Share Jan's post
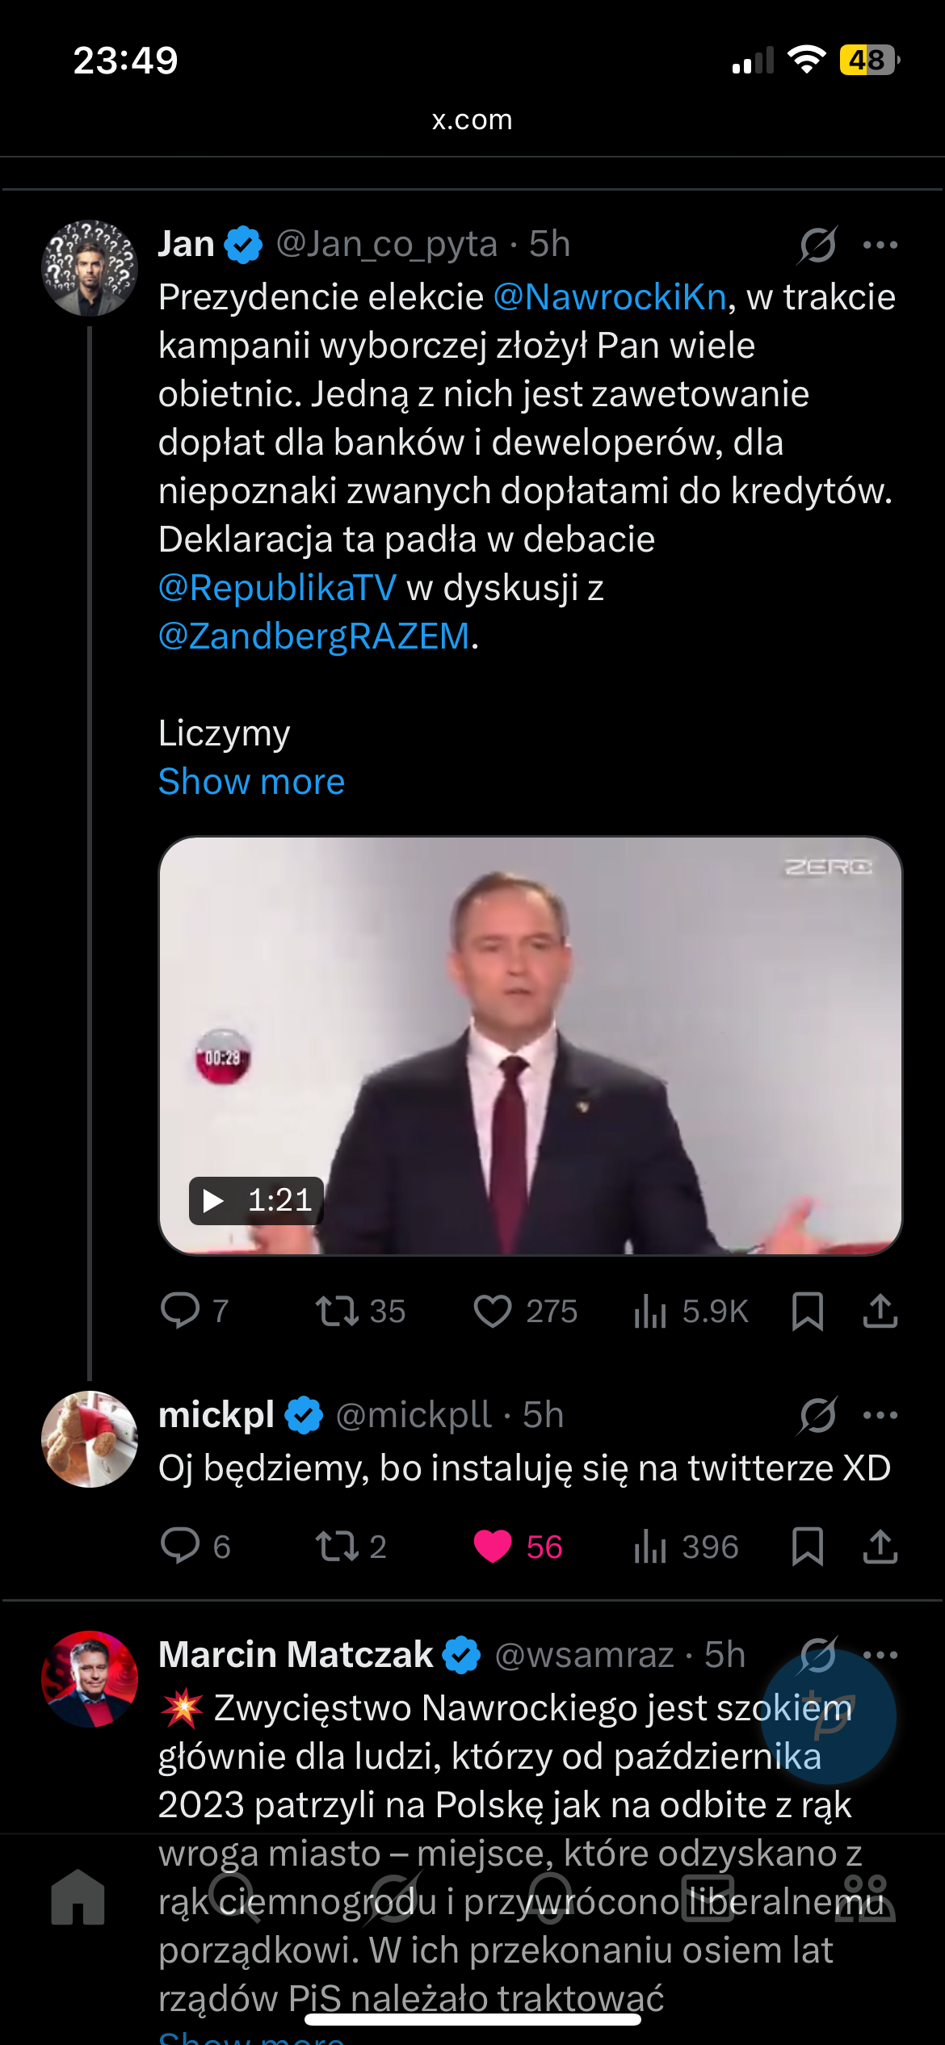The width and height of the screenshot is (945, 2045). pos(880,1310)
